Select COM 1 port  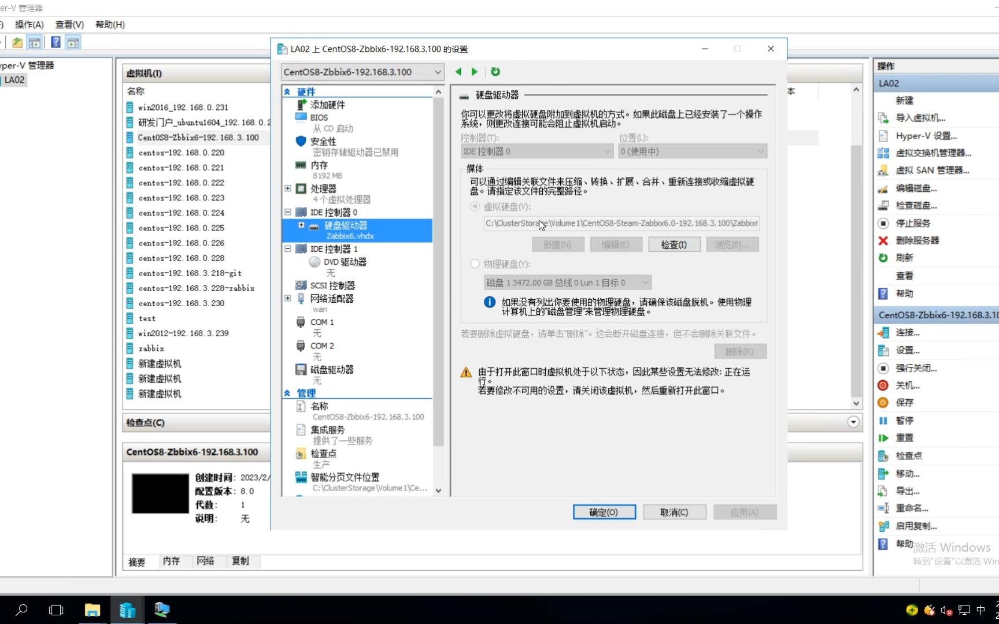(x=322, y=322)
